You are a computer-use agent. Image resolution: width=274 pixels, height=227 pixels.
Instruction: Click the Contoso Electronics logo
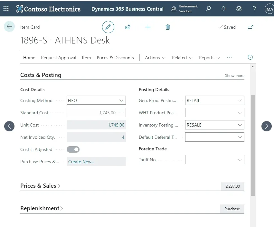[48, 9]
